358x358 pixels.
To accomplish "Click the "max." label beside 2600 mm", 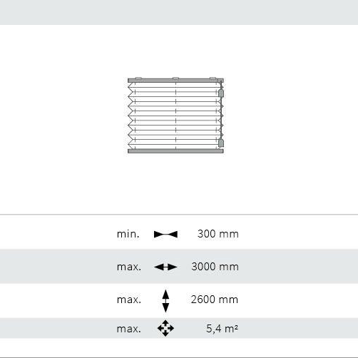I will point(129,300).
